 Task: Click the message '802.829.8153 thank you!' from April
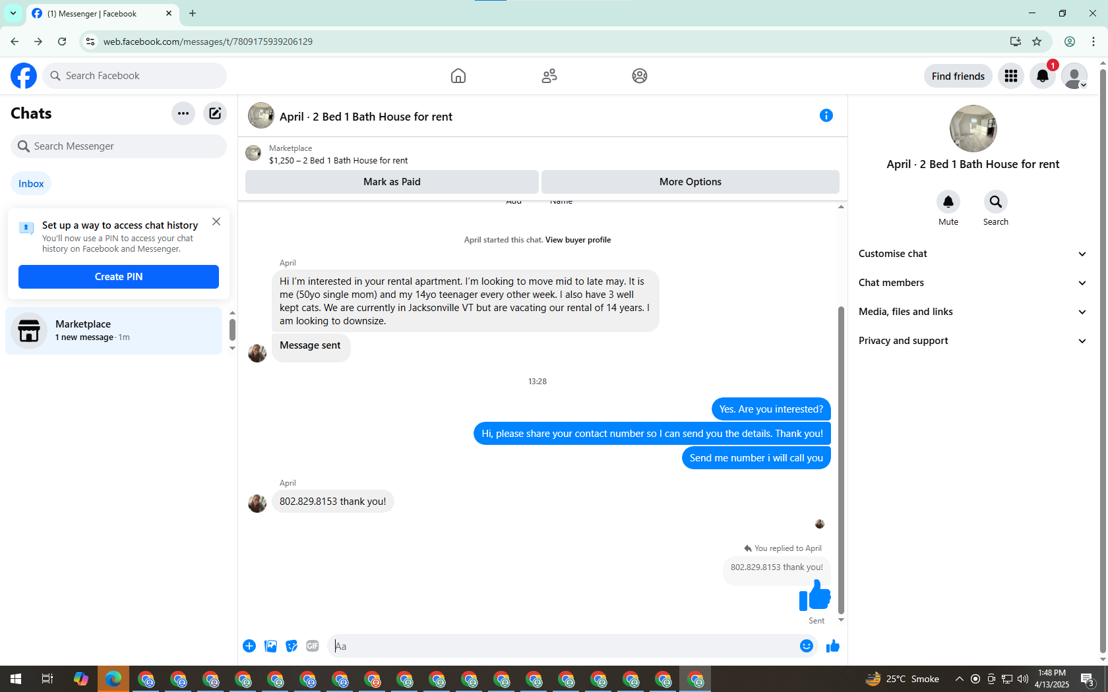point(333,502)
